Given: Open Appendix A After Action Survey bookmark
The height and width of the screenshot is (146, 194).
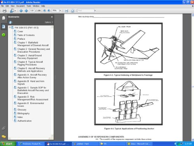Looking at the screenshot, I should tap(32, 76).
